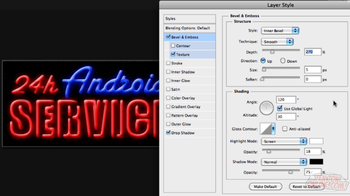350x196 pixels.
Task: Enable the Satin effect checkbox
Action: (168, 89)
